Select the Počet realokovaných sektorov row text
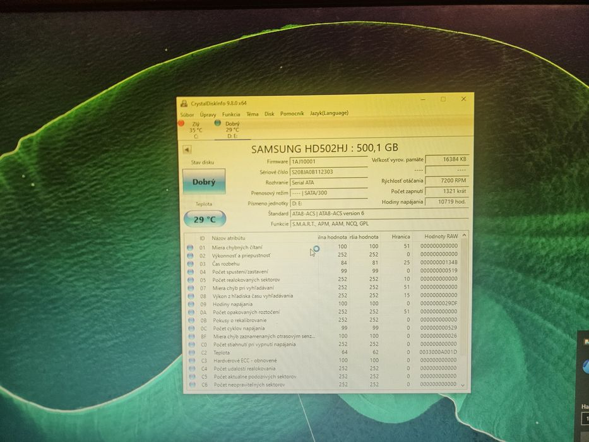 (246, 280)
